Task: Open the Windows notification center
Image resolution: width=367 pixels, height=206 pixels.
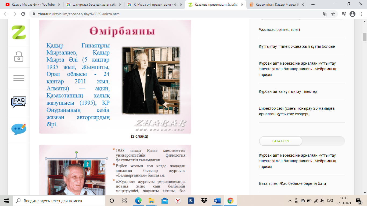Action: pyautogui.click(x=359, y=201)
